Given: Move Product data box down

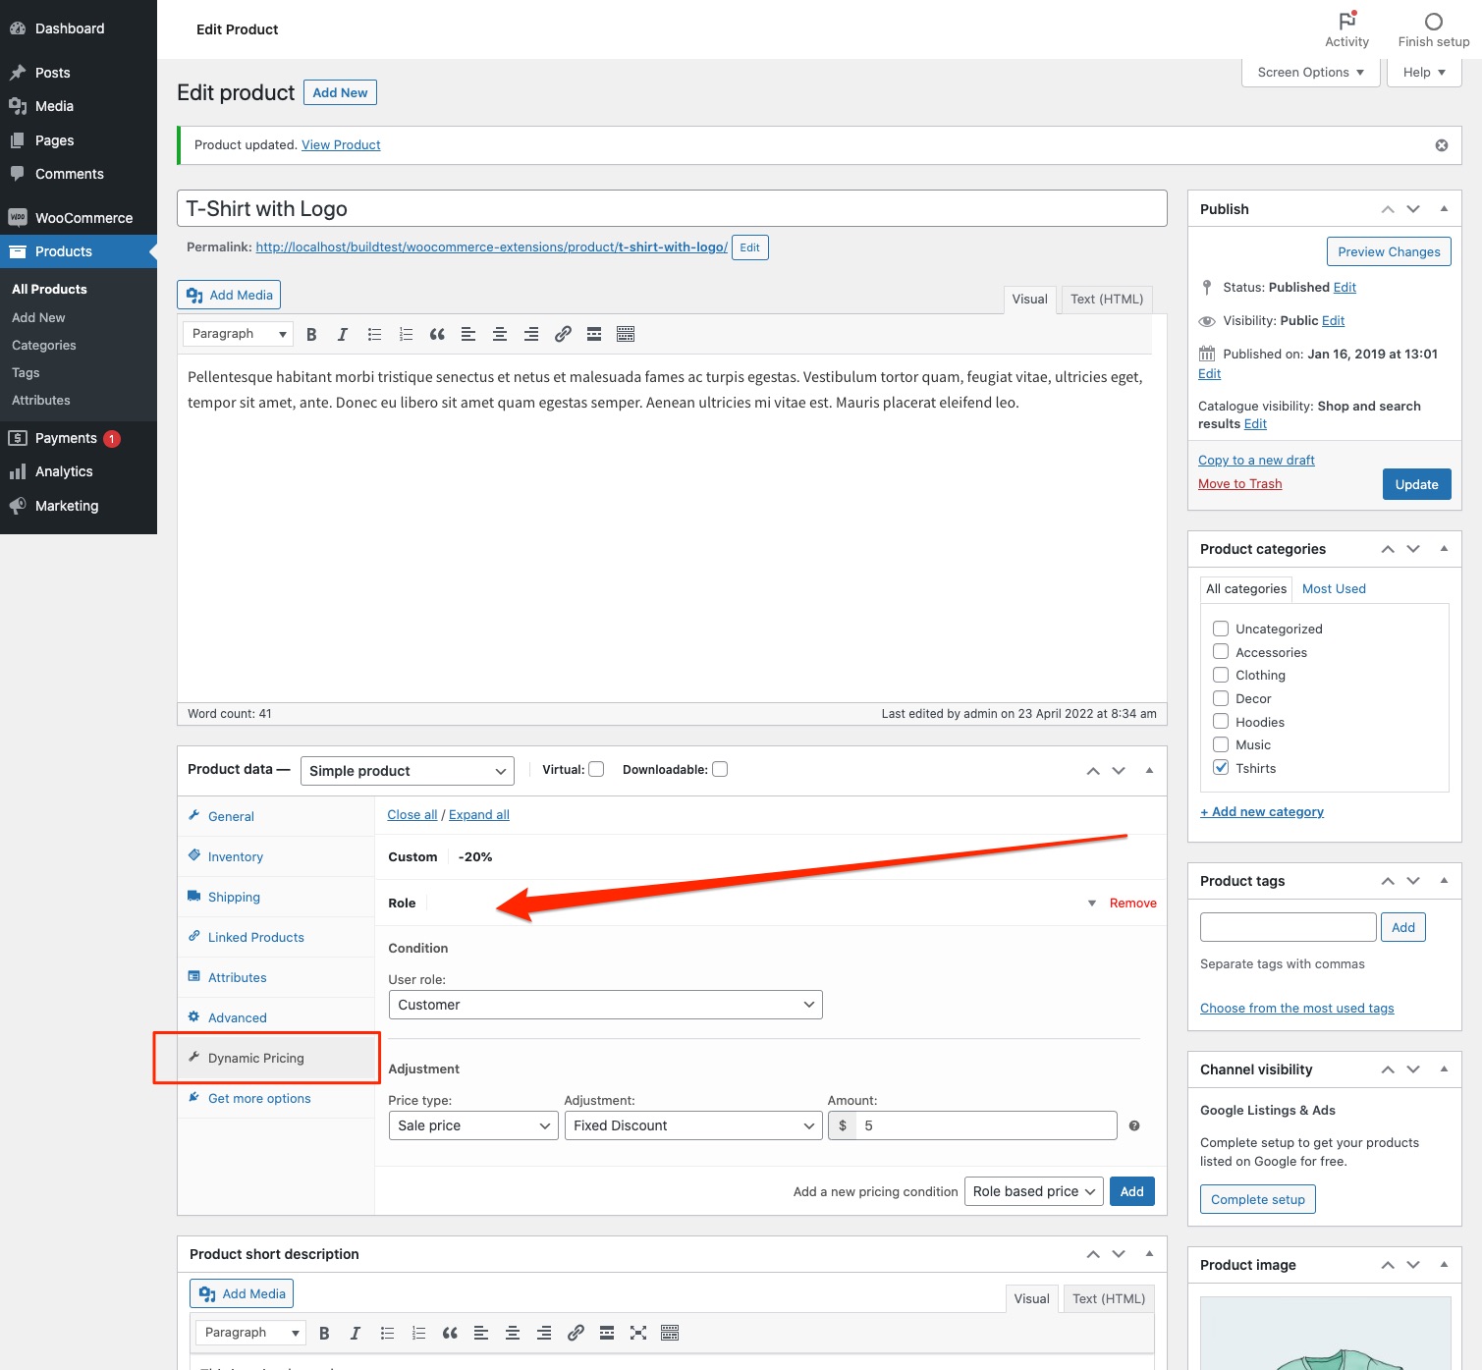Looking at the screenshot, I should (x=1119, y=771).
